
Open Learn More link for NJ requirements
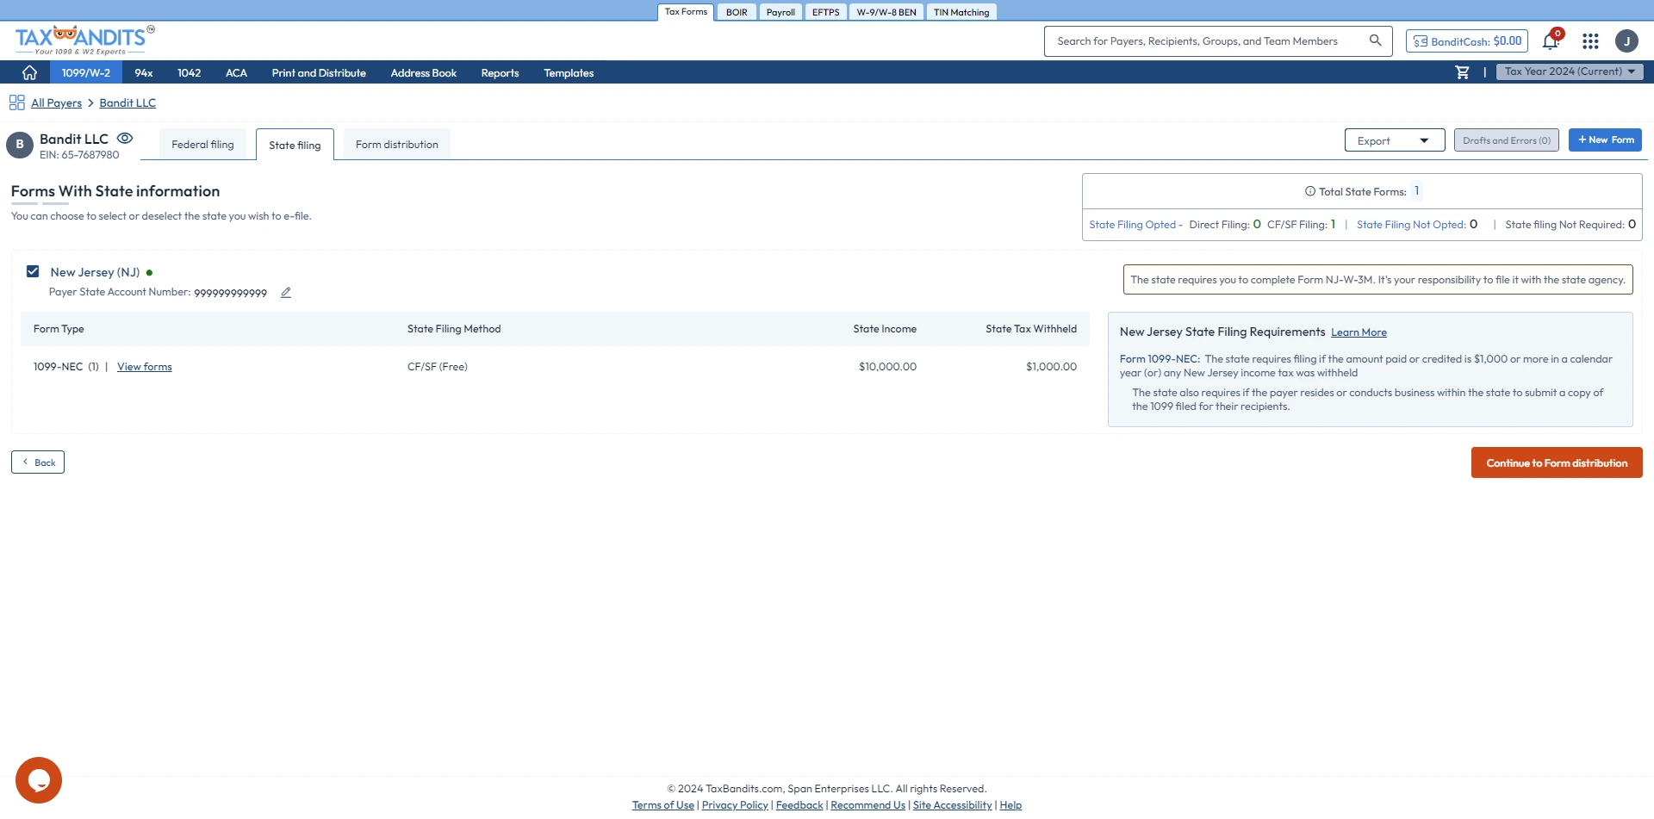[1359, 332]
